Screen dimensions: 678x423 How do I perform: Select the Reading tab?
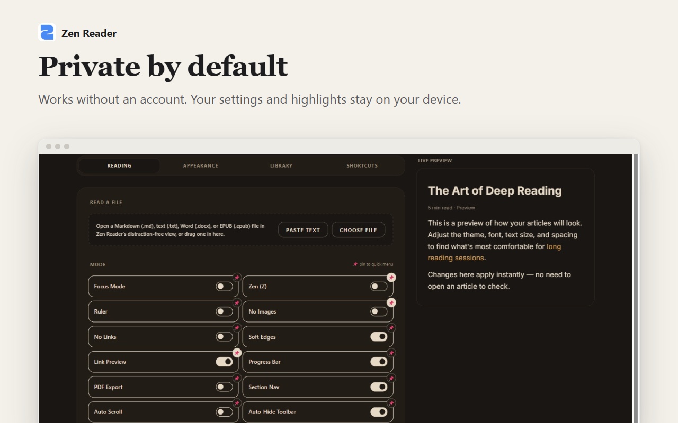click(x=119, y=165)
